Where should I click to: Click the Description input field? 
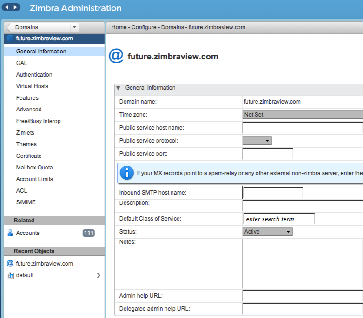(303, 206)
